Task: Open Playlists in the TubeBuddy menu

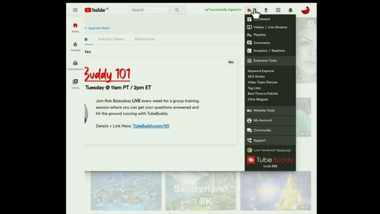Action: [259, 34]
